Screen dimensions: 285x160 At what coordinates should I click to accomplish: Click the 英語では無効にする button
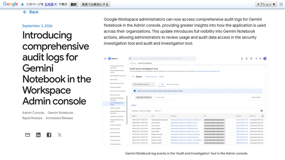(95, 4)
